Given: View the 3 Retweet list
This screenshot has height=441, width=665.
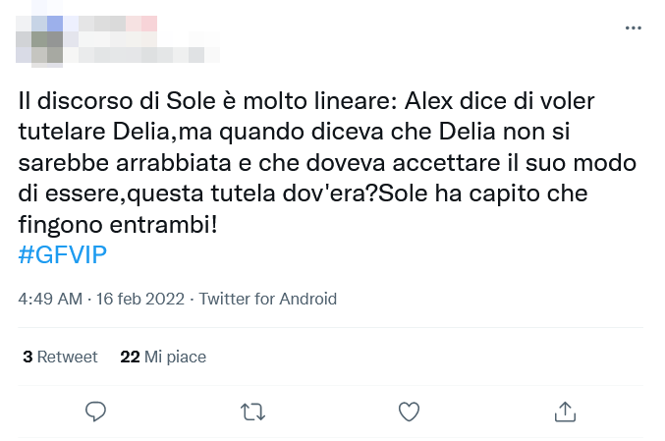Looking at the screenshot, I should tap(61, 357).
